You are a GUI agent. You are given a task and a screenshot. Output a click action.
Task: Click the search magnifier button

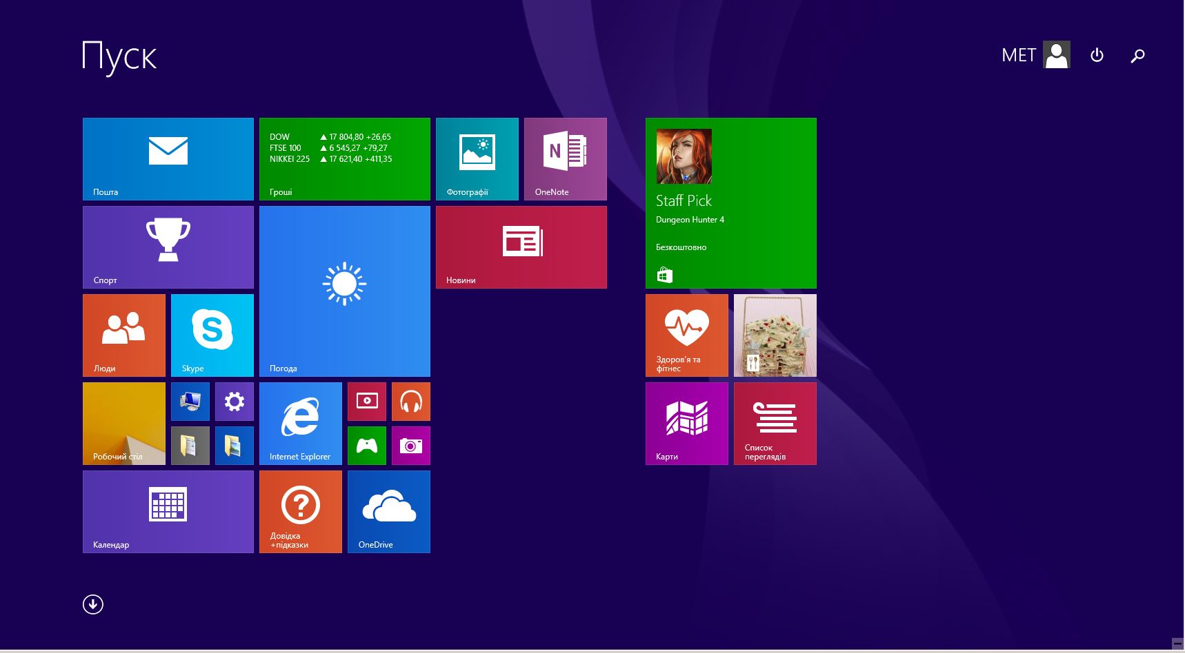tap(1137, 55)
